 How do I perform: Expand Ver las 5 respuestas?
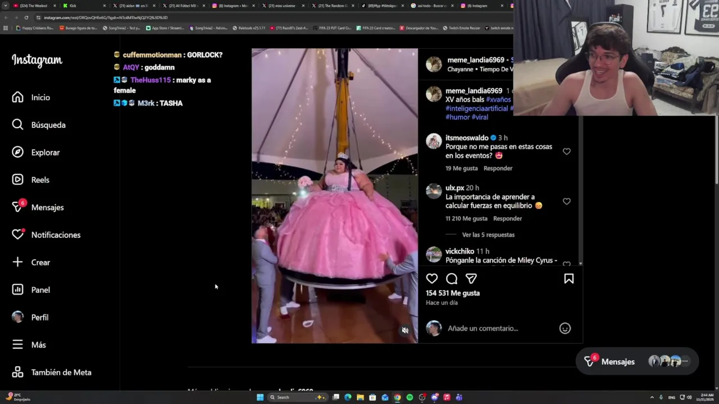point(488,235)
